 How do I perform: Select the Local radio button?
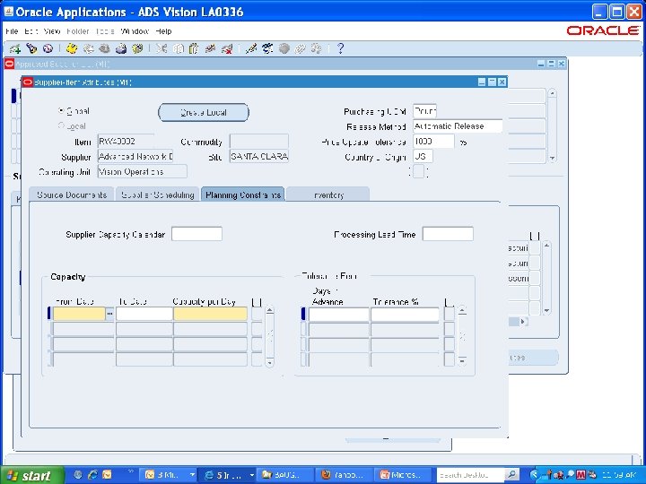[61, 125]
